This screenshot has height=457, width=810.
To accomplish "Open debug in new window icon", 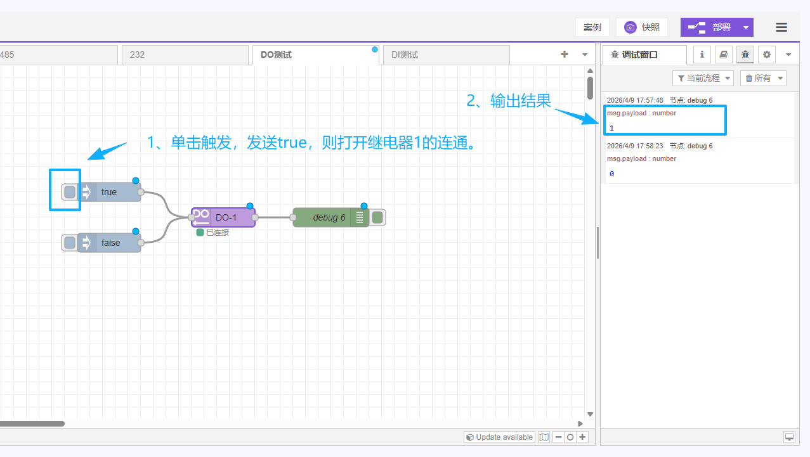I will click(x=789, y=437).
